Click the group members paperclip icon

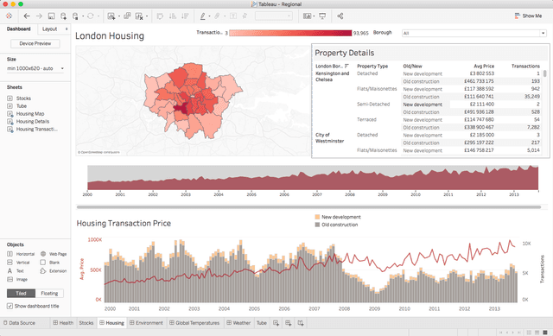217,16
